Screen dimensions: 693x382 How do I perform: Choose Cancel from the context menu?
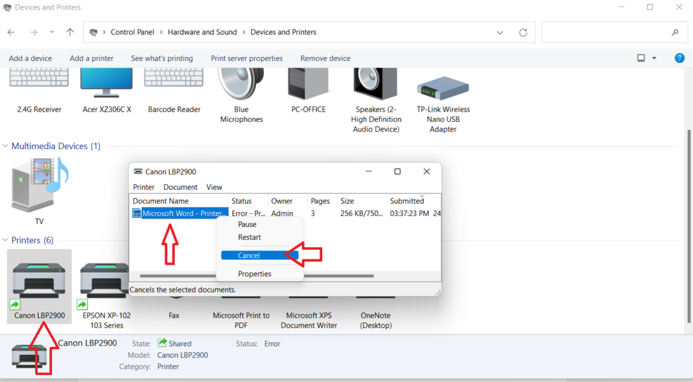260,255
